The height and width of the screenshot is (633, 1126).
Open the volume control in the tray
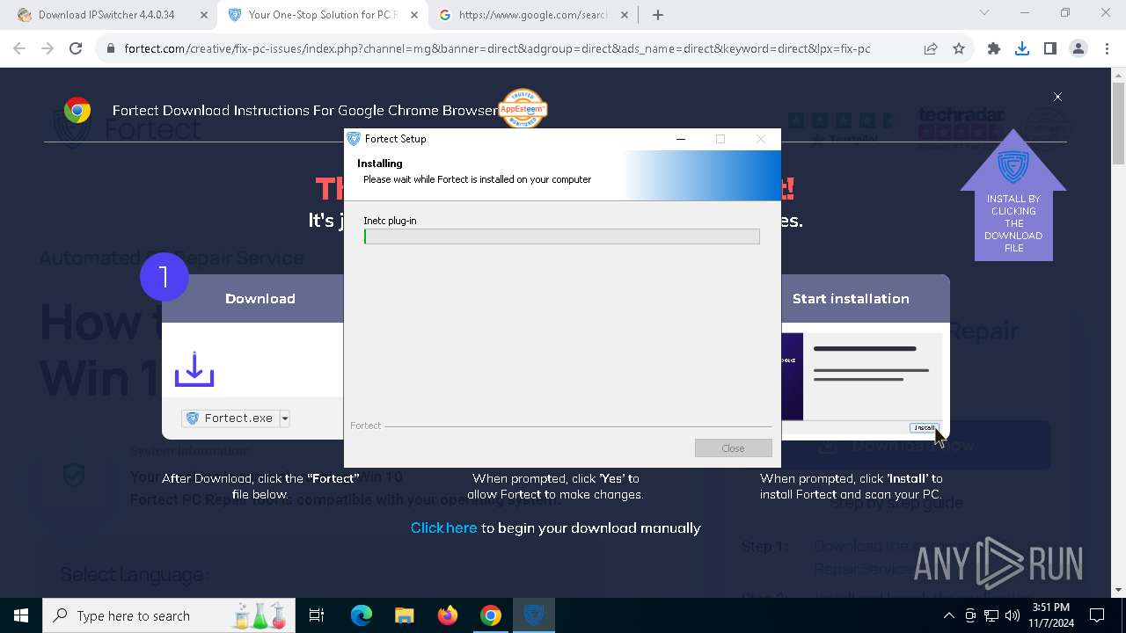(1012, 615)
